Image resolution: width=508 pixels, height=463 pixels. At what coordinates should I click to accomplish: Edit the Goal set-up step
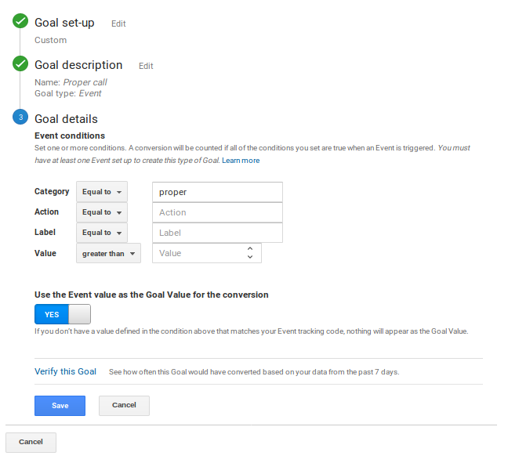(118, 24)
